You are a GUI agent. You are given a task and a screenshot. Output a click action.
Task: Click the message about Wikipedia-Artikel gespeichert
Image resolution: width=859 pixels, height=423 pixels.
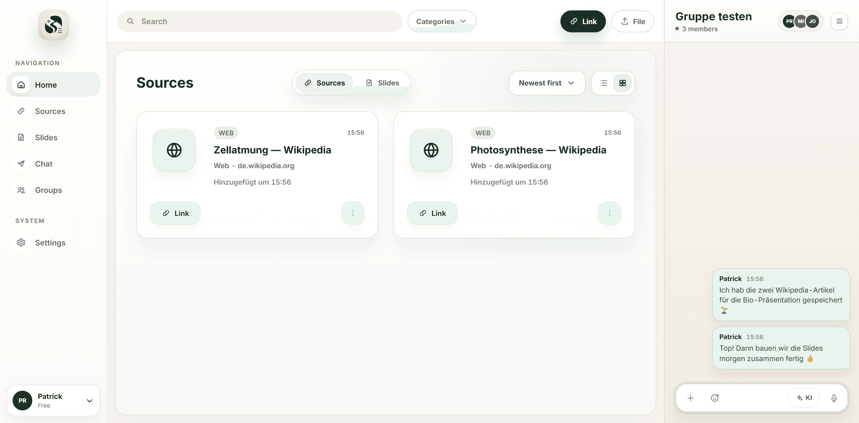pyautogui.click(x=781, y=295)
